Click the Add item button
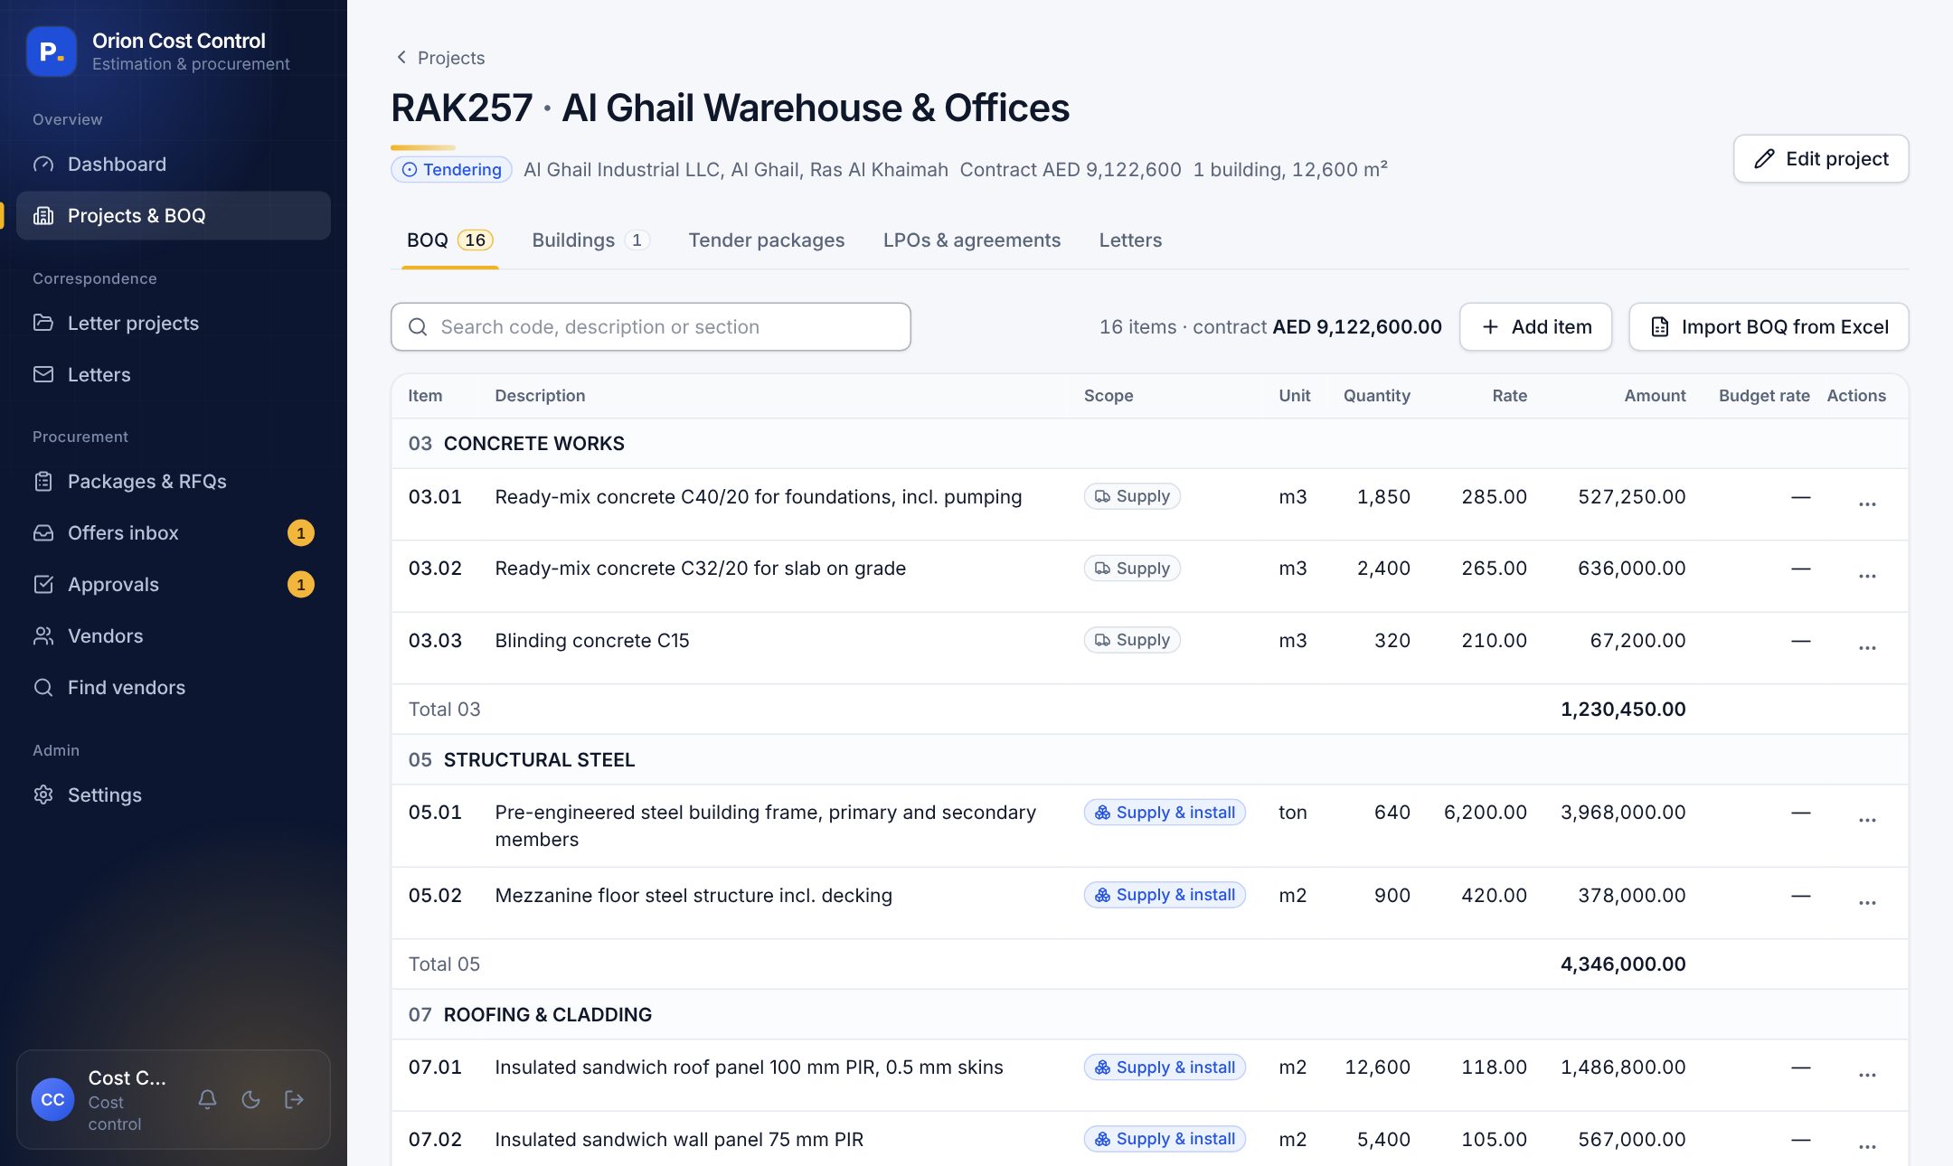The height and width of the screenshot is (1166, 1953). [1535, 326]
